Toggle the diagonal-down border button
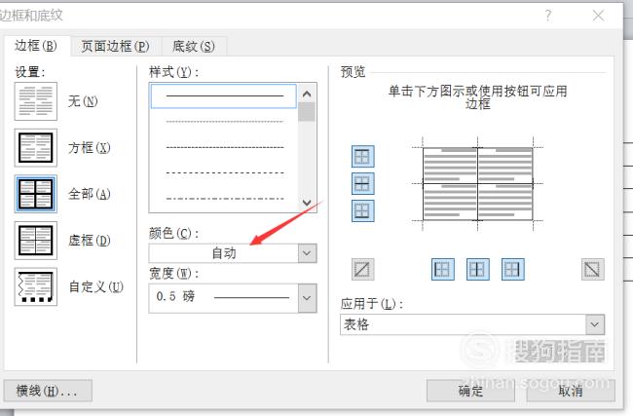The width and height of the screenshot is (633, 416). tap(593, 270)
